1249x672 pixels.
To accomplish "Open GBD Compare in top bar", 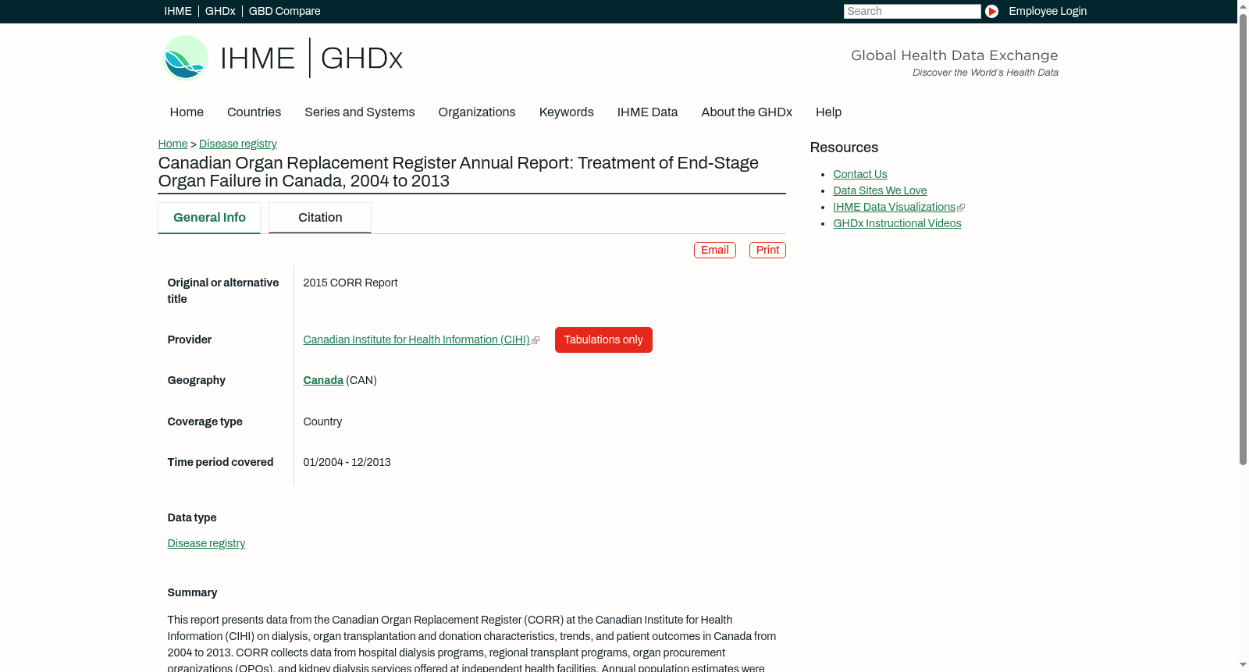I will 284,11.
